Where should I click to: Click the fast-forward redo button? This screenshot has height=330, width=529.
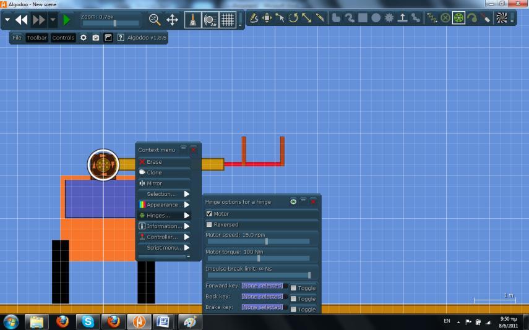pos(39,20)
